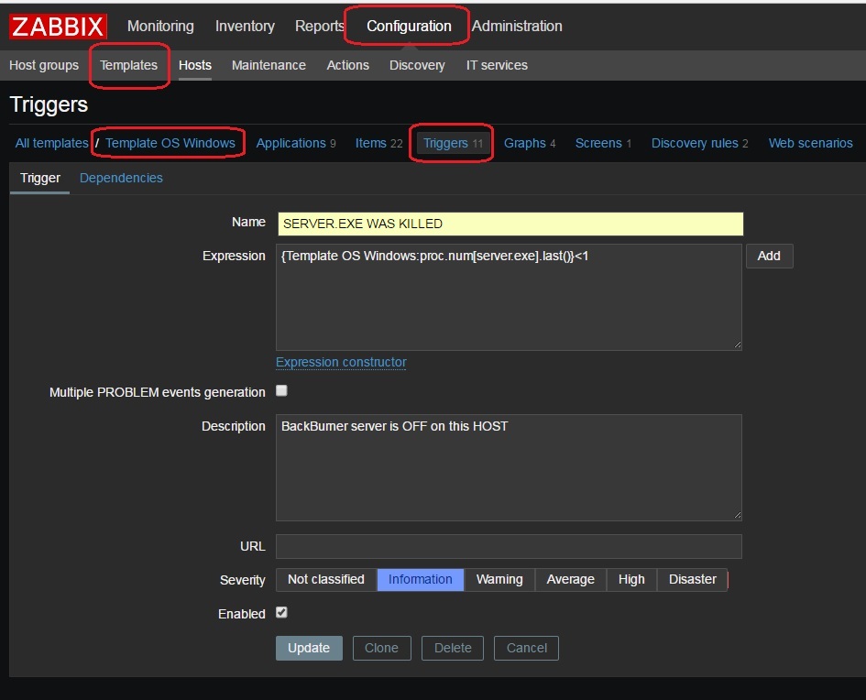Open the Web scenarios link
The height and width of the screenshot is (700, 866).
coord(811,143)
